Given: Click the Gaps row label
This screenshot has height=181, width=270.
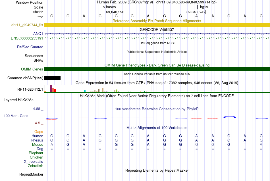Looking at the screenshot, I should (x=39, y=132).
